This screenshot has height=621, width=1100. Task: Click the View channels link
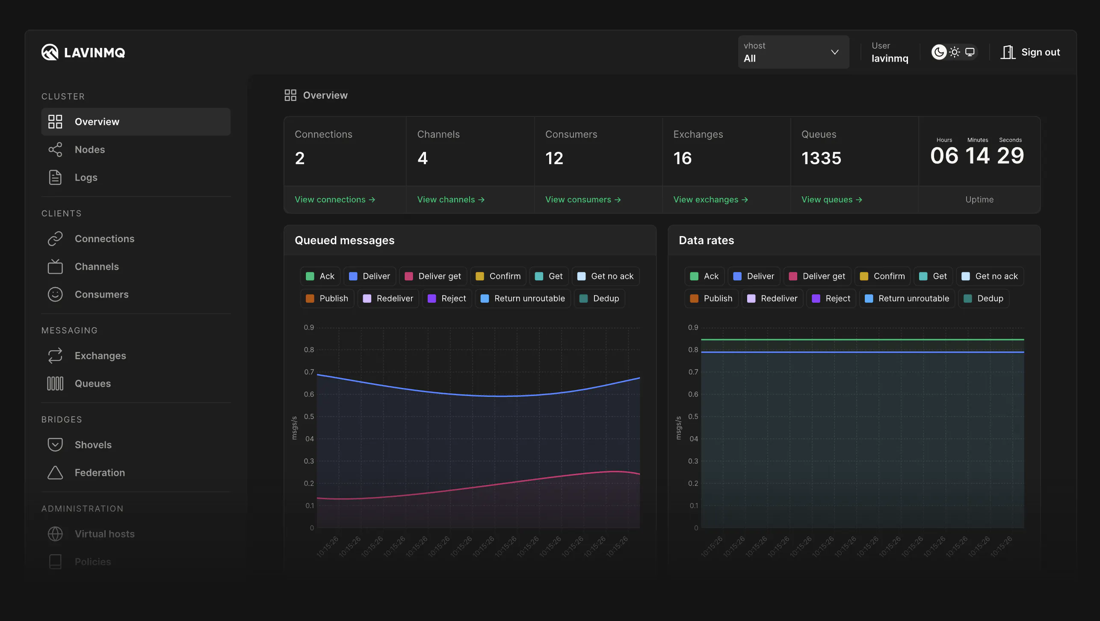pos(451,199)
